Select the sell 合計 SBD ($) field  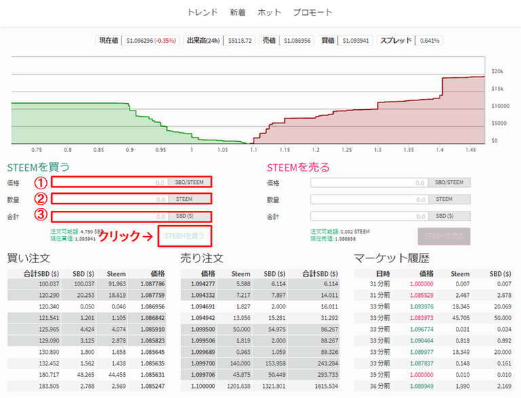pyautogui.click(x=370, y=216)
